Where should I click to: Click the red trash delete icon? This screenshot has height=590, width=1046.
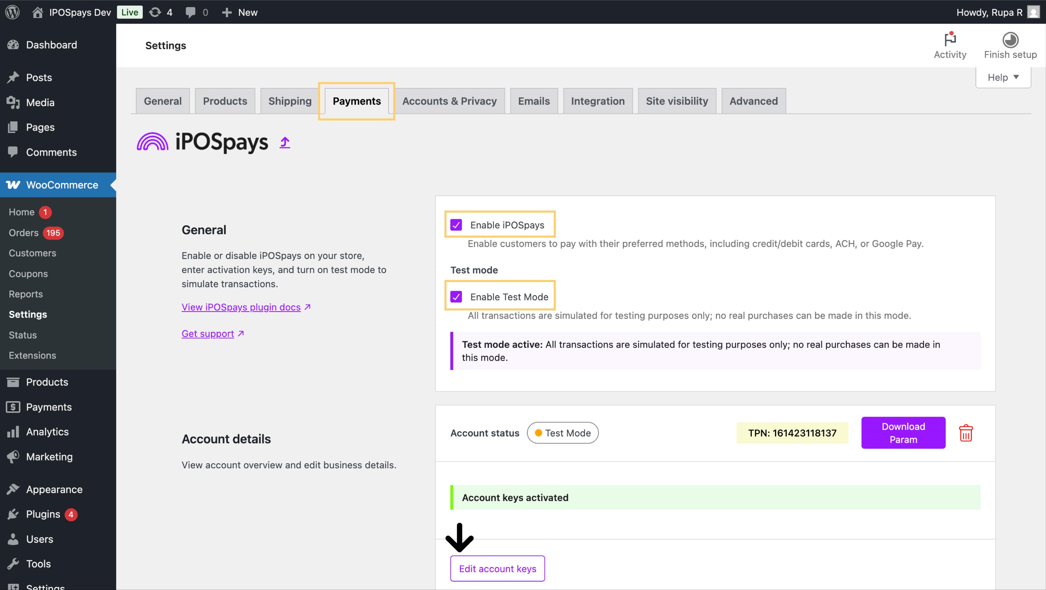966,433
